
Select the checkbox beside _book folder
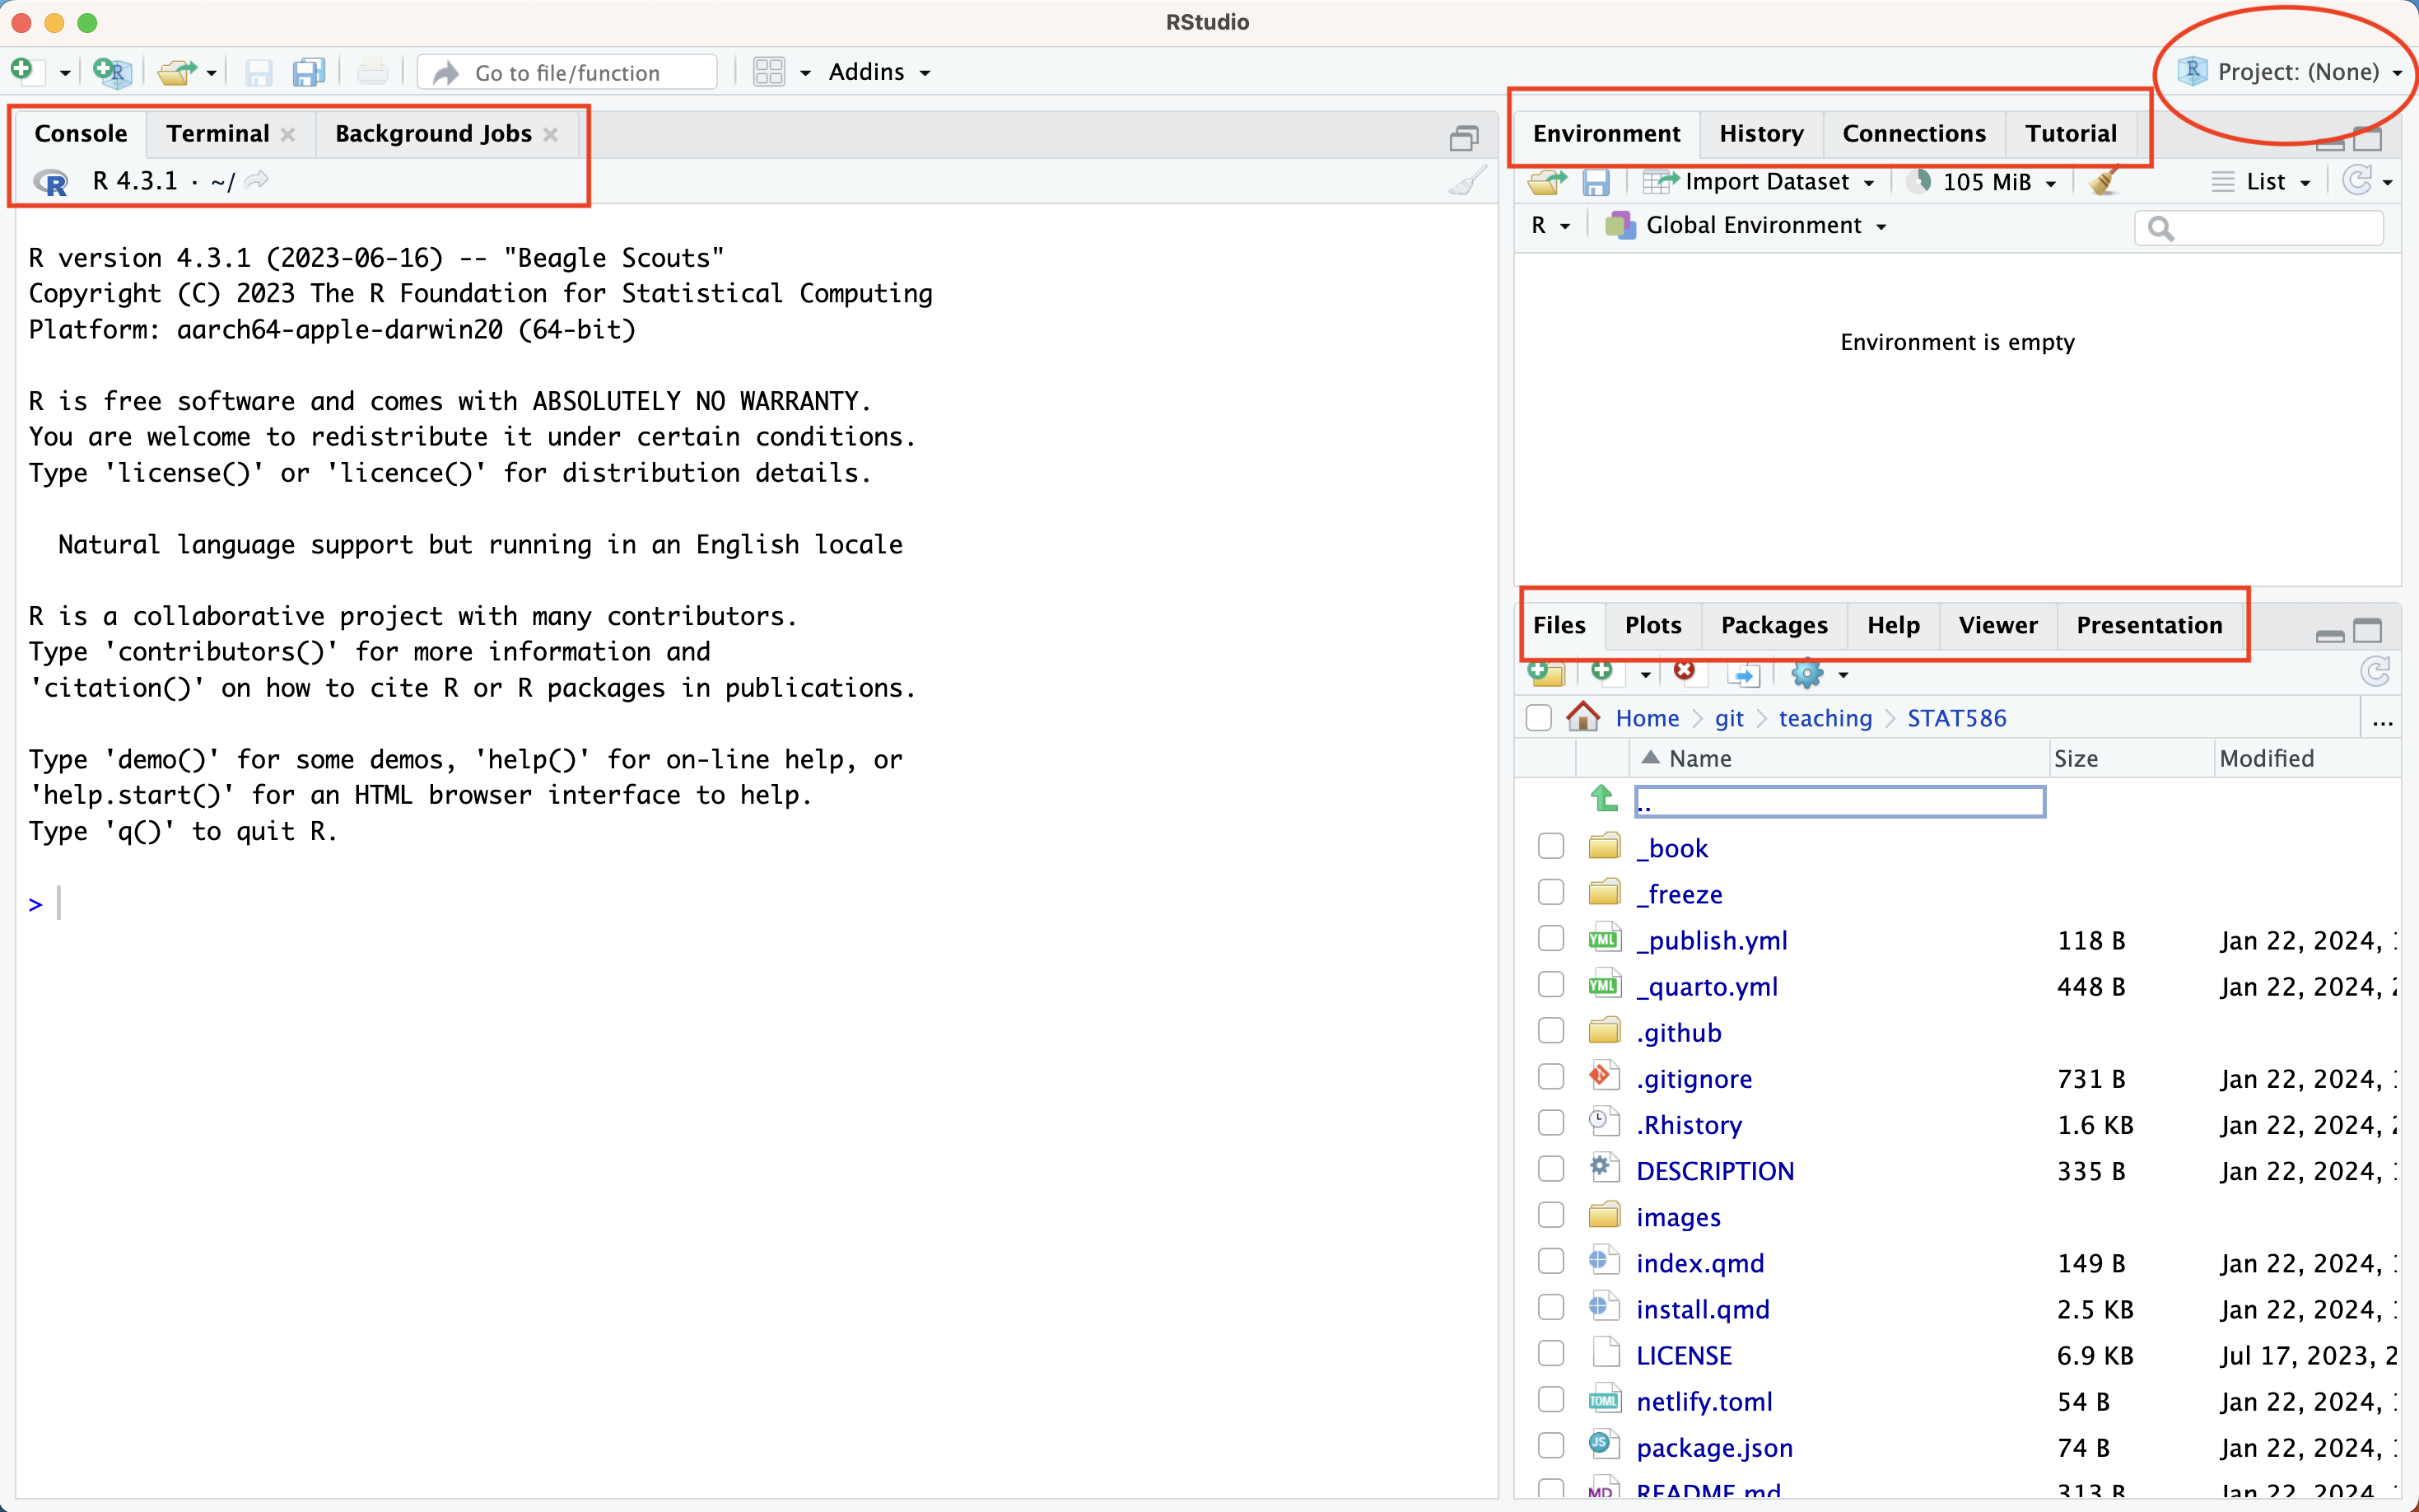pos(1550,845)
